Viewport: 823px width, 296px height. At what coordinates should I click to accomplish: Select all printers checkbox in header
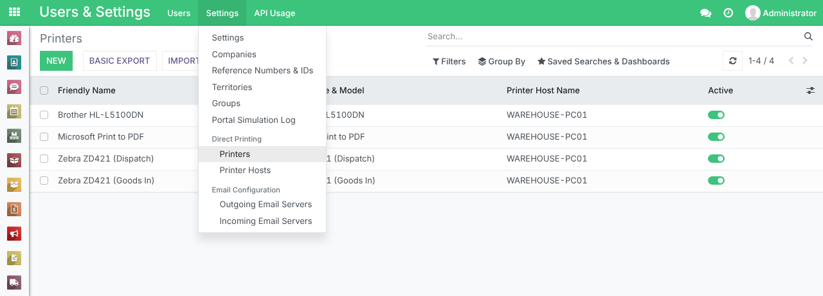44,91
